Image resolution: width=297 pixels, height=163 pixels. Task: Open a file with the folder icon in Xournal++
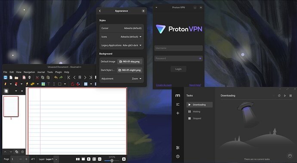pyautogui.click(x=16, y=78)
